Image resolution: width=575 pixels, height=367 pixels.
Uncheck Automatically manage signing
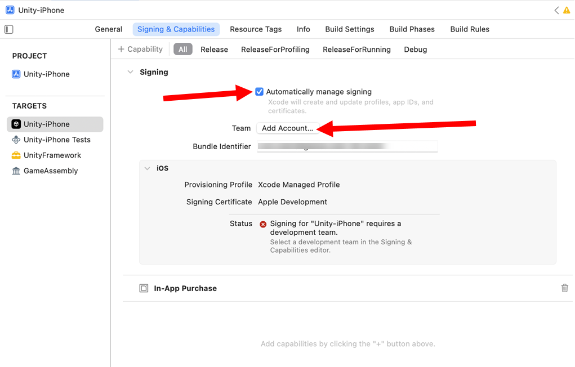[x=259, y=92]
